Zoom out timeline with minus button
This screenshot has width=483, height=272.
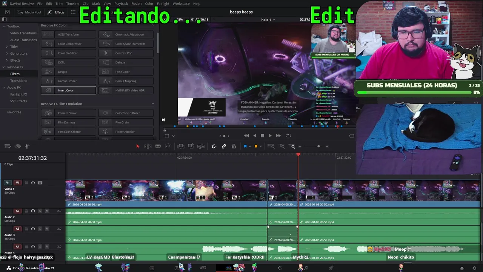(300, 146)
